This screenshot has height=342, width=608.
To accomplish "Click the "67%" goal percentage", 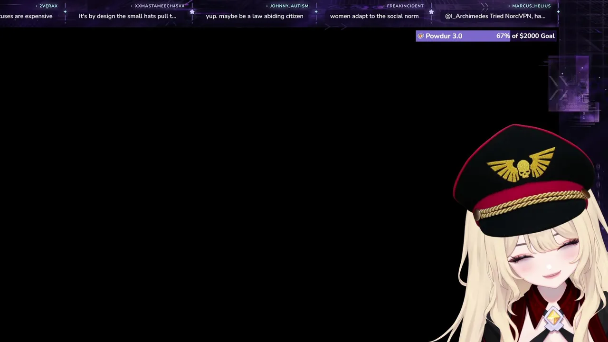I will (x=503, y=36).
